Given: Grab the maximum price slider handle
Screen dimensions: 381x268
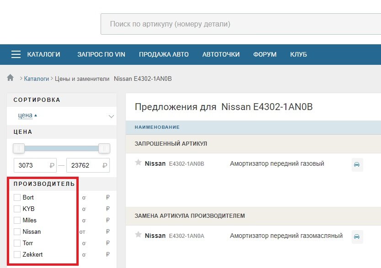Looking at the screenshot, I should pos(104,148).
